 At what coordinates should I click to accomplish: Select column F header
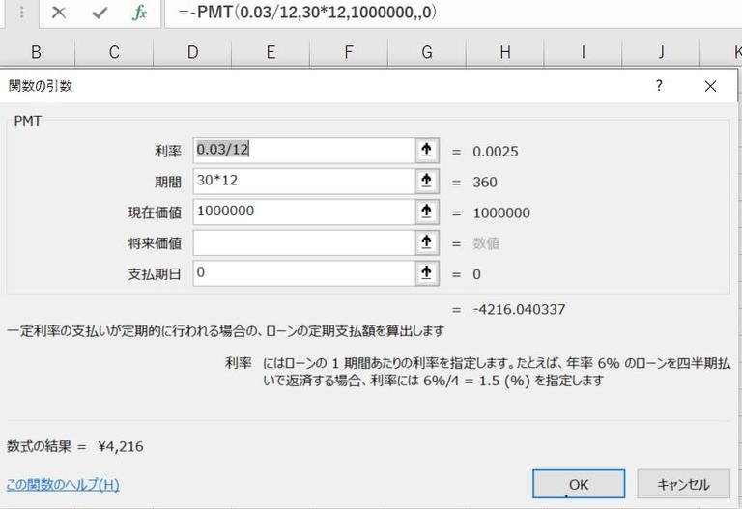(349, 52)
